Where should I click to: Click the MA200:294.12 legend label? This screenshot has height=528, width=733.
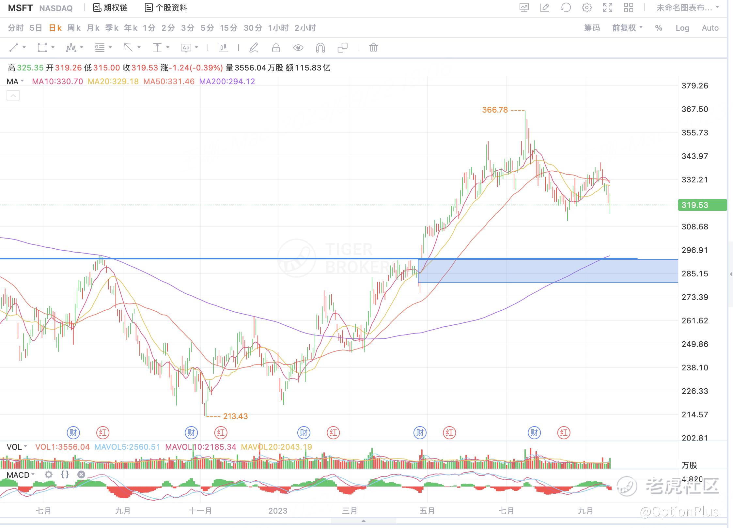[x=227, y=81]
